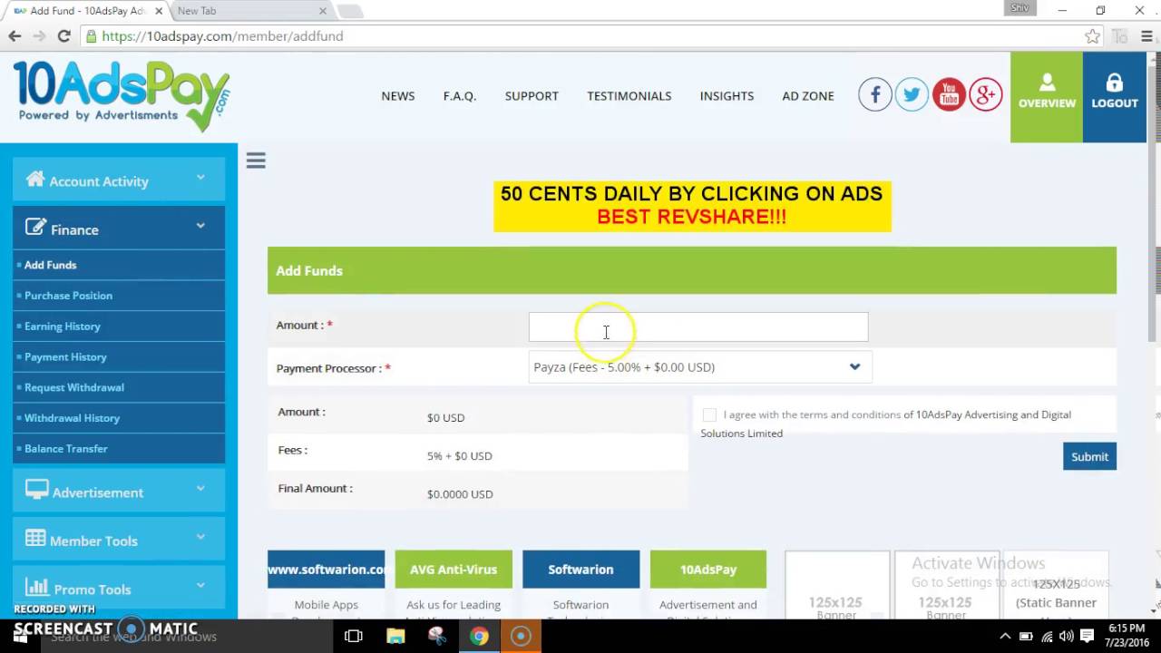Expand Member Tools sidebar section

[119, 540]
